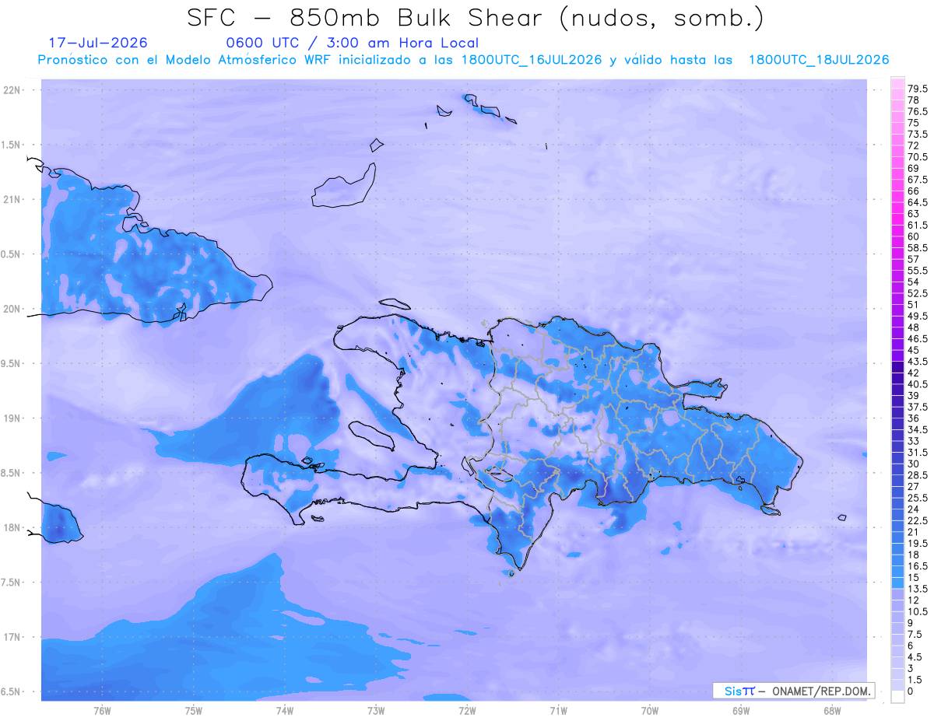Image resolution: width=934 pixels, height=721 pixels.
Task: Click the color scale value "57"
Action: 913,258
